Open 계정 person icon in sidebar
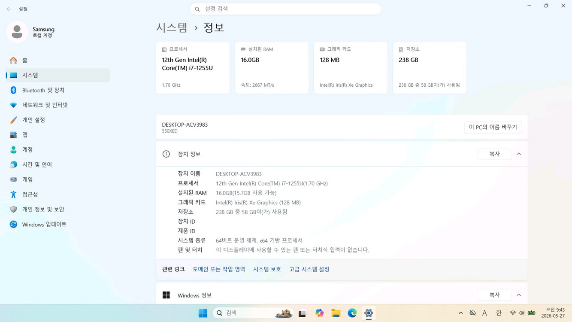The height and width of the screenshot is (322, 572). (x=14, y=150)
